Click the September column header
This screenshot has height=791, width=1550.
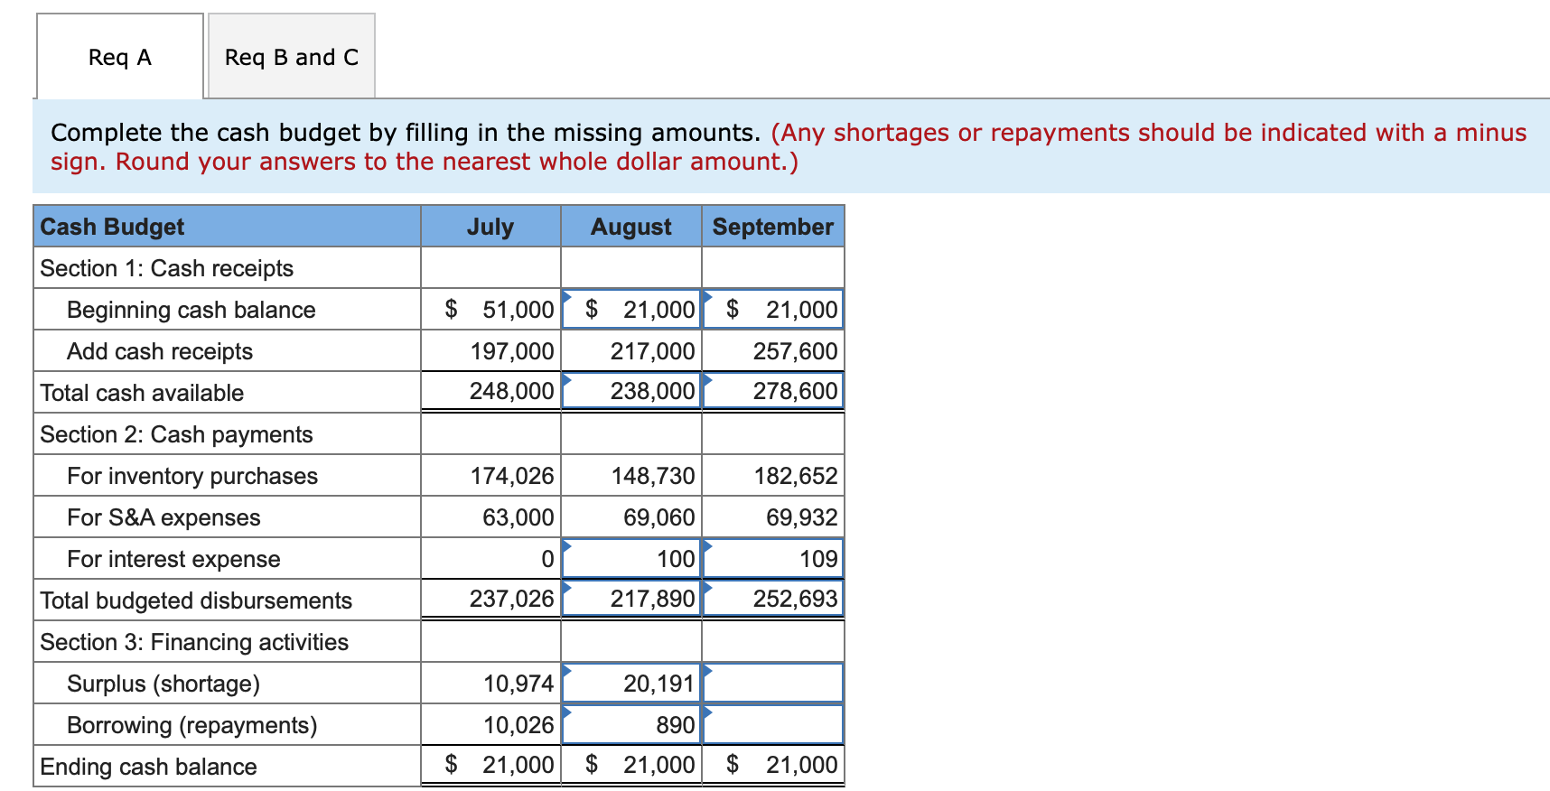pyautogui.click(x=773, y=227)
